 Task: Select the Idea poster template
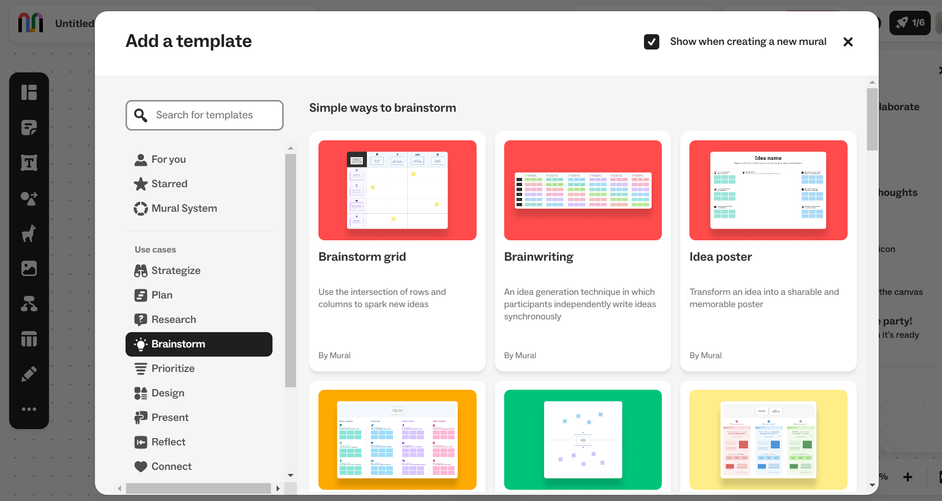768,251
